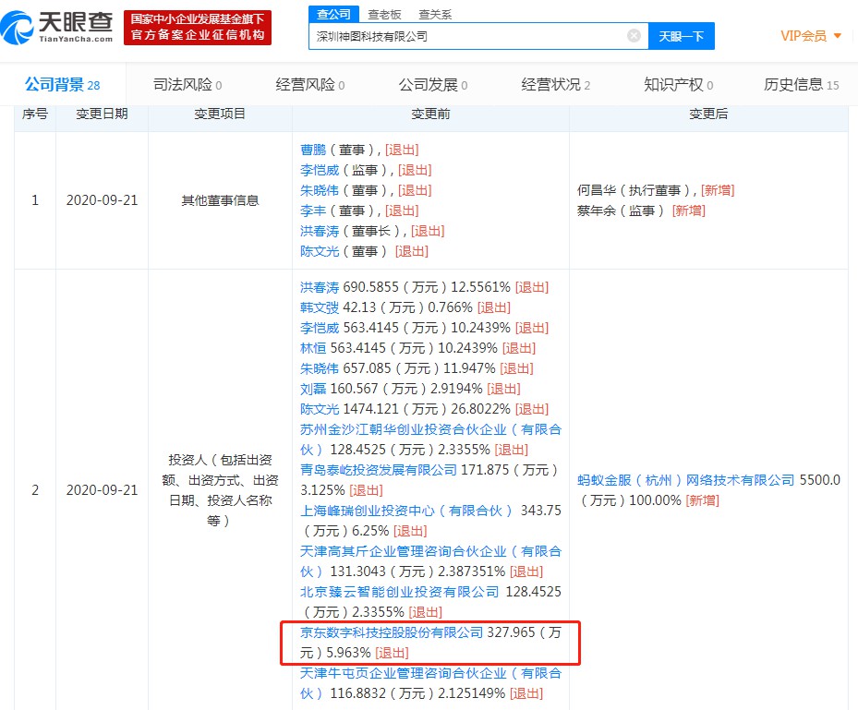Select the second row date 2020-09-21
The width and height of the screenshot is (858, 710).
(x=102, y=490)
